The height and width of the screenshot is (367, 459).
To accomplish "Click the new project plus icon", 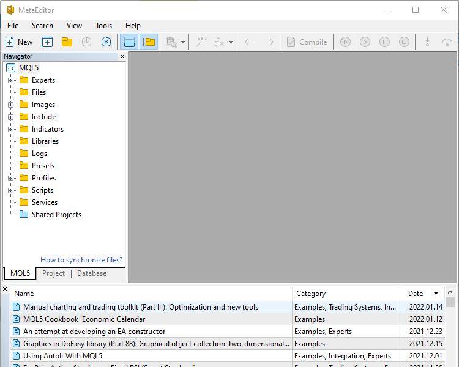I will pyautogui.click(x=47, y=42).
